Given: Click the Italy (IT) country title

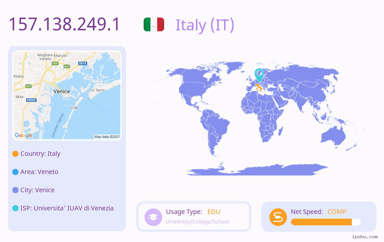Looking at the screenshot, I should (x=205, y=25).
